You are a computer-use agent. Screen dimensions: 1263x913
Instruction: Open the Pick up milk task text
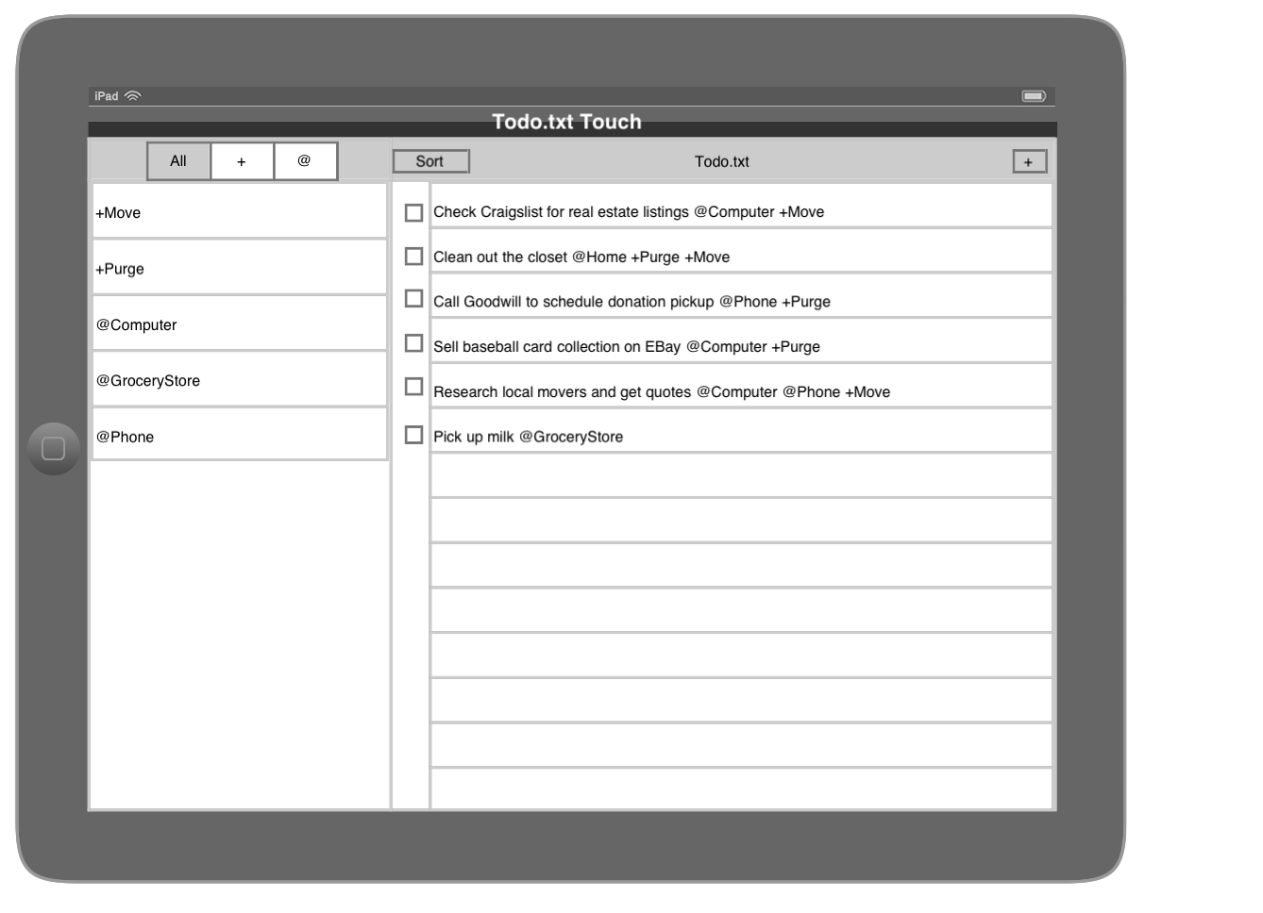(x=529, y=437)
